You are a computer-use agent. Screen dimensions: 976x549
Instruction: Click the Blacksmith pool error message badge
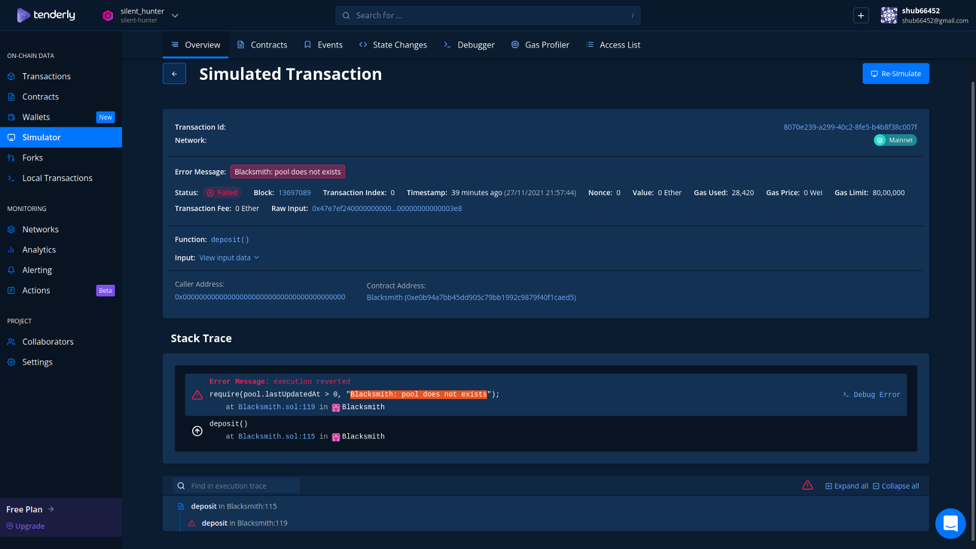tap(287, 172)
